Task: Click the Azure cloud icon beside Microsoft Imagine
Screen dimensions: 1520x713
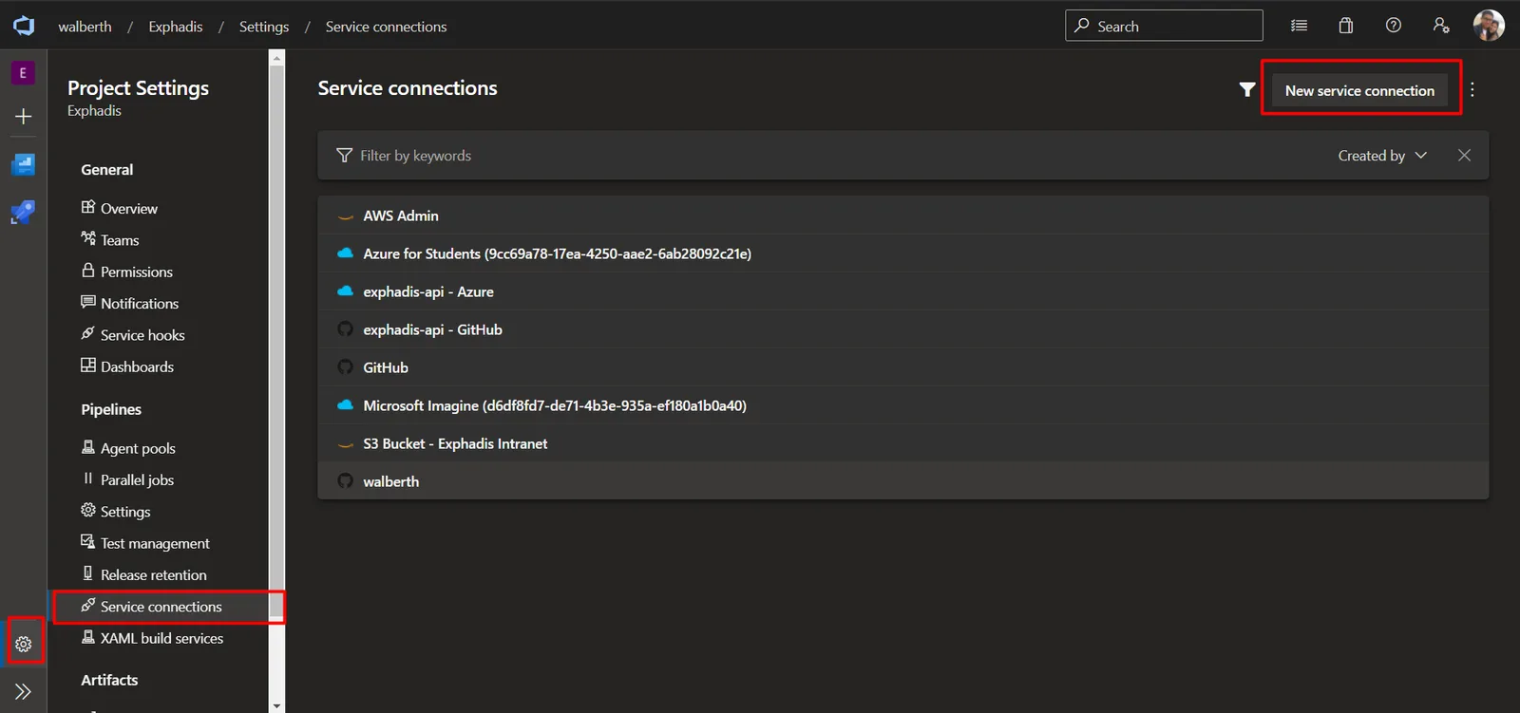Action: tap(345, 405)
